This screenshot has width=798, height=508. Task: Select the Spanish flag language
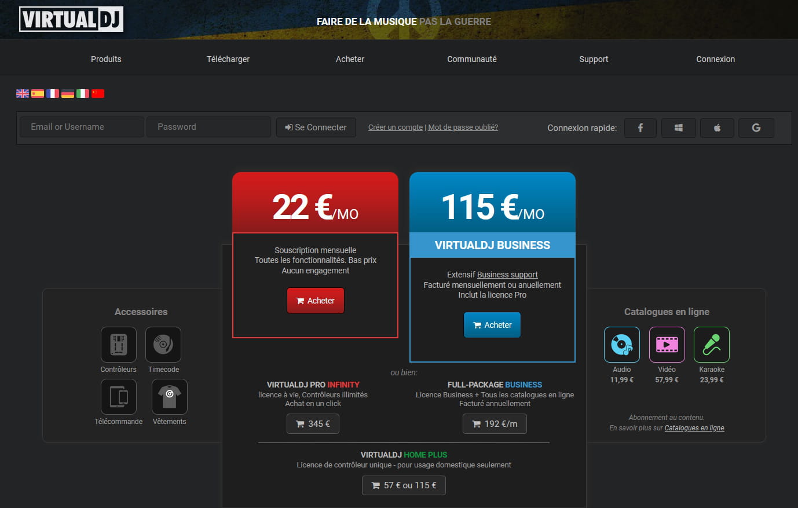(38, 93)
